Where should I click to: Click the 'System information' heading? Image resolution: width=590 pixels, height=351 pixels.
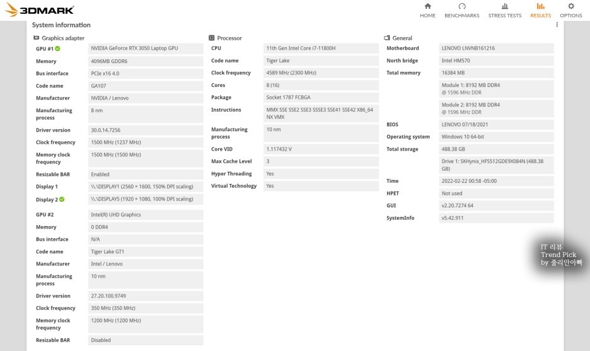pos(61,25)
